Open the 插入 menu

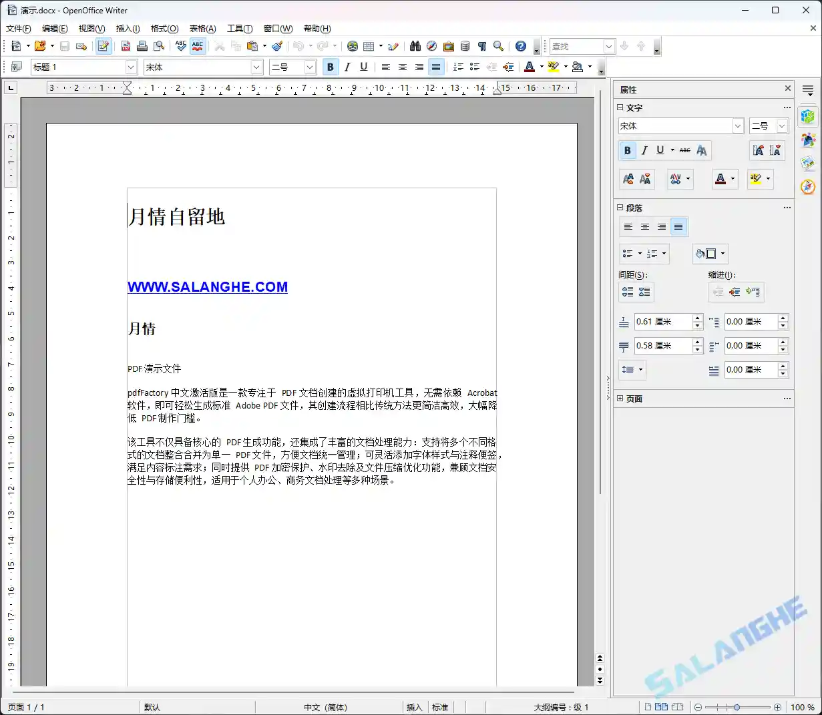tap(128, 29)
